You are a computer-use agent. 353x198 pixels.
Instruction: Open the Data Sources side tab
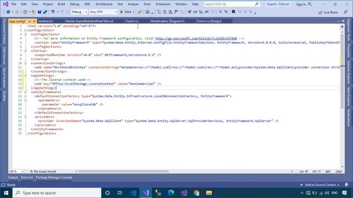click(4, 55)
